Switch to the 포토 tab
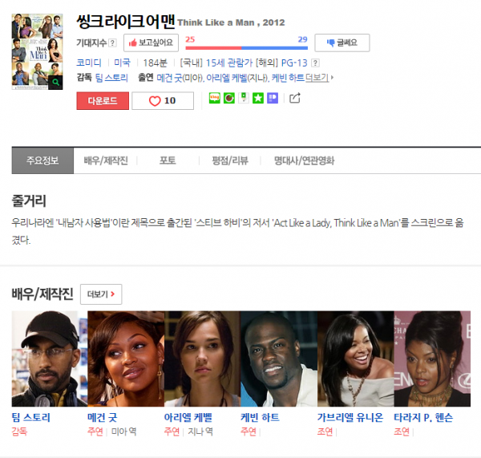Screen dimensions: 481x458 tap(168, 160)
